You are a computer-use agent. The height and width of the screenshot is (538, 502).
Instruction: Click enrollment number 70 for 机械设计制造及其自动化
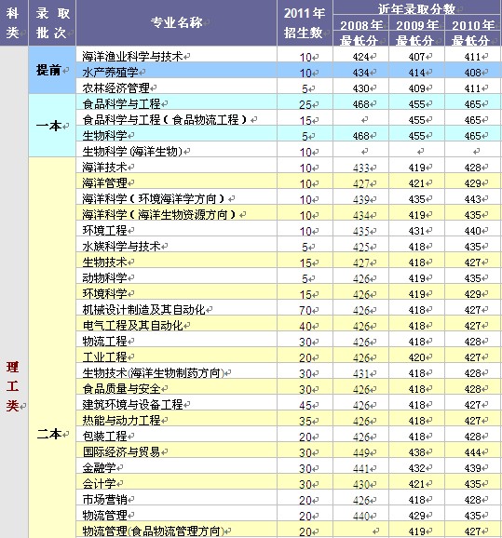(x=305, y=311)
